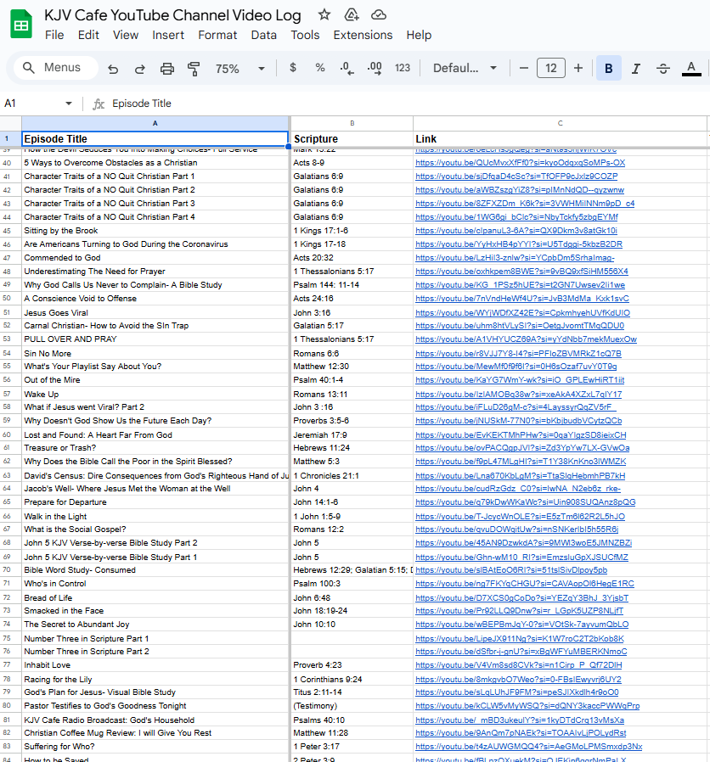This screenshot has width=710, height=762.
Task: Click the move to Drive folder icon
Action: pyautogui.click(x=351, y=15)
